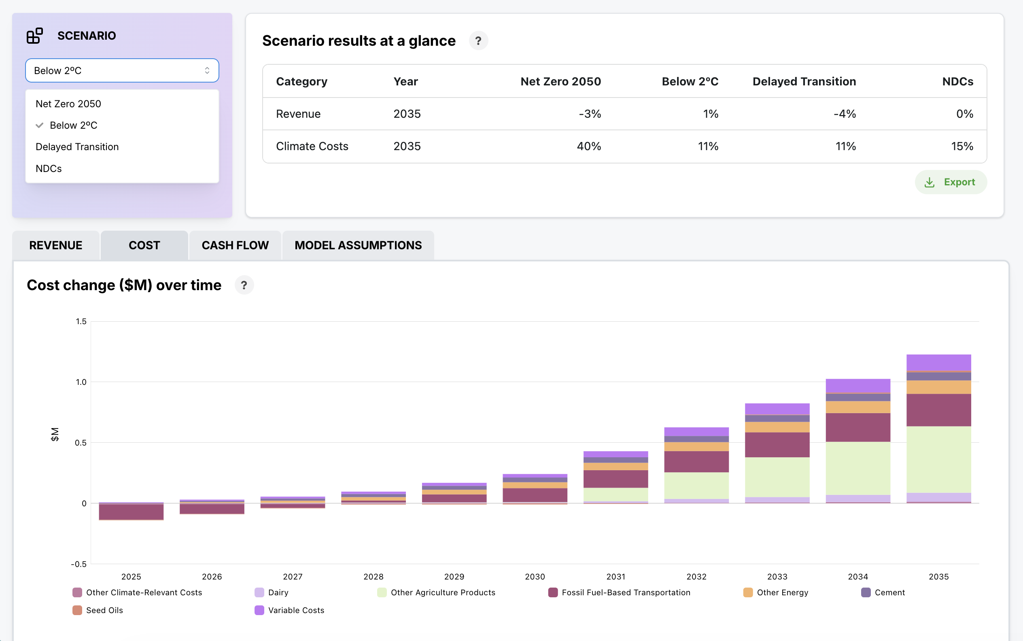Viewport: 1023px width, 641px height.
Task: Click the checkmark beside Below 2ºC option
Action: (39, 125)
